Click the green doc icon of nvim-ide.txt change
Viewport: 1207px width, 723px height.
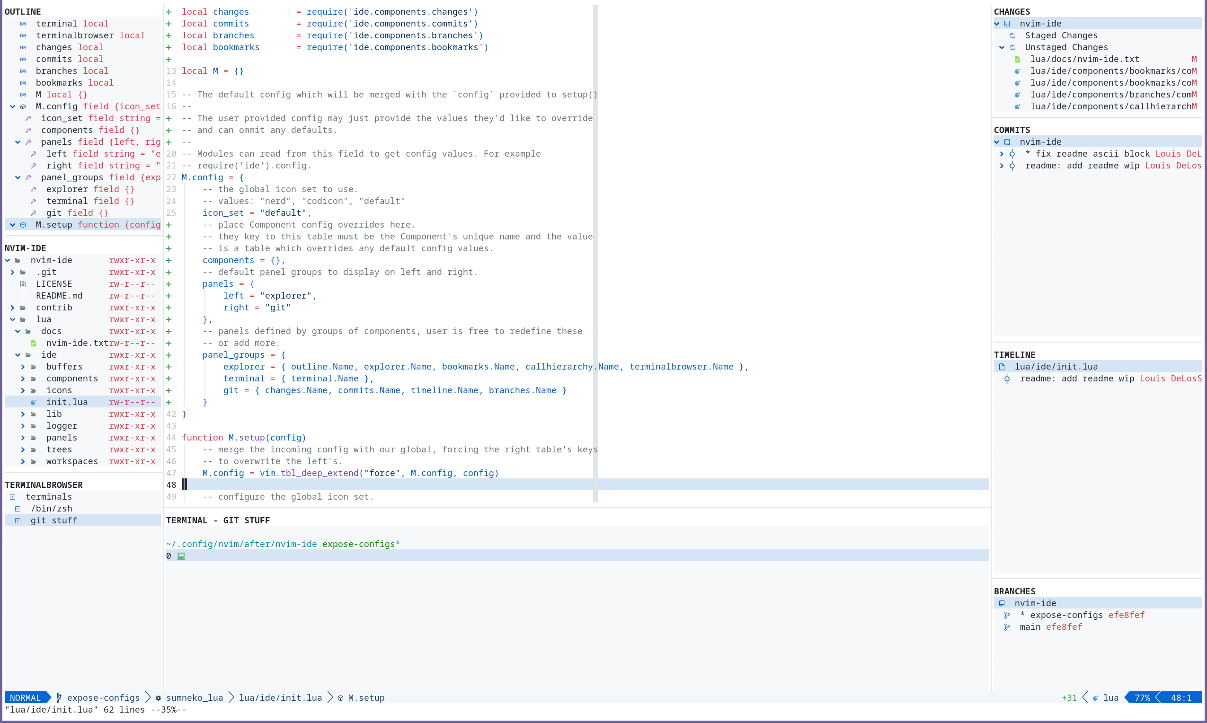(1018, 60)
